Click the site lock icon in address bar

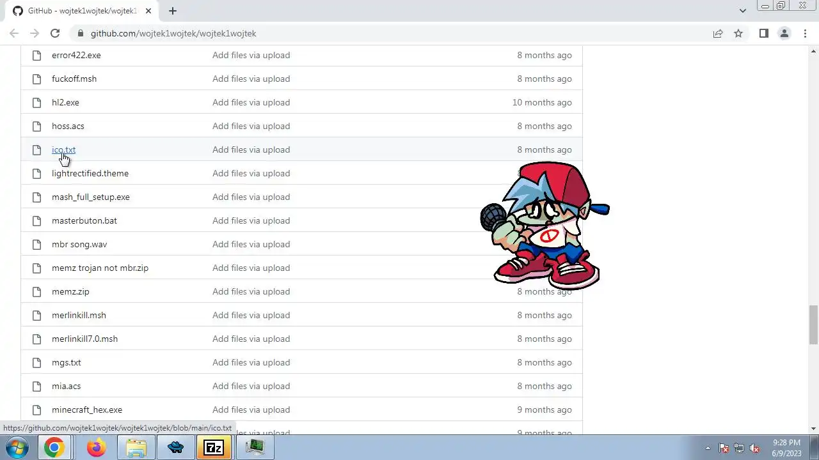point(80,33)
